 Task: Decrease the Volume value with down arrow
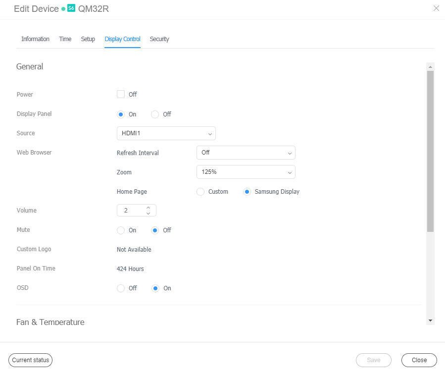point(148,214)
